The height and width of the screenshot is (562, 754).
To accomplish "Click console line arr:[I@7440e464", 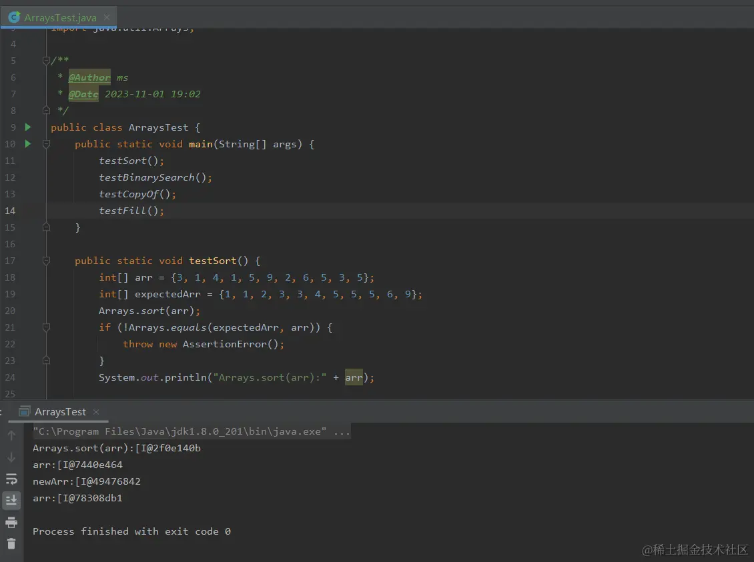I will [77, 465].
